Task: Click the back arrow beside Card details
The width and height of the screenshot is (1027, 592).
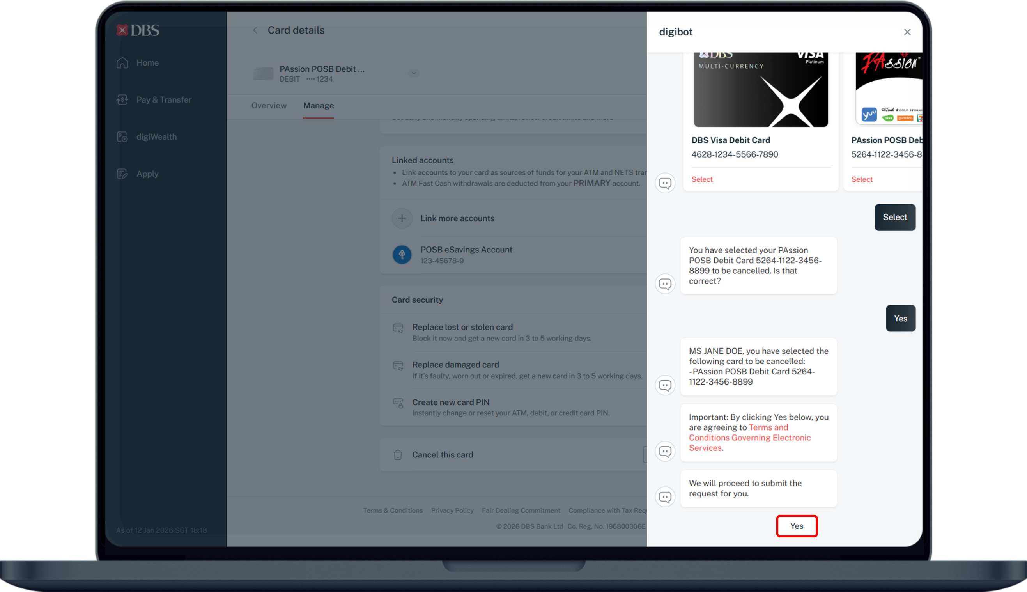Action: [255, 30]
